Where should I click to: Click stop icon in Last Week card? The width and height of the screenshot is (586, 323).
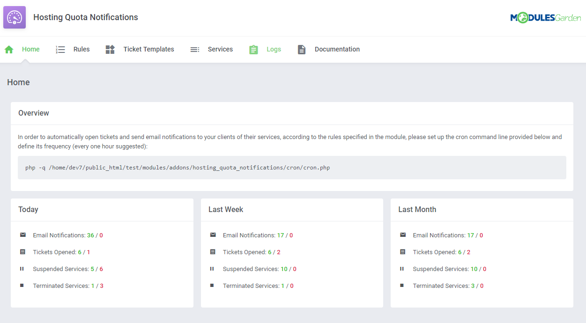point(212,286)
